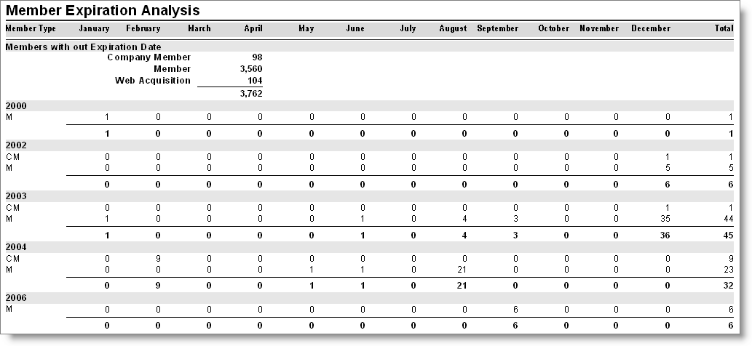The width and height of the screenshot is (752, 346).
Task: Click December value 35 in 2003 M row
Action: [665, 219]
